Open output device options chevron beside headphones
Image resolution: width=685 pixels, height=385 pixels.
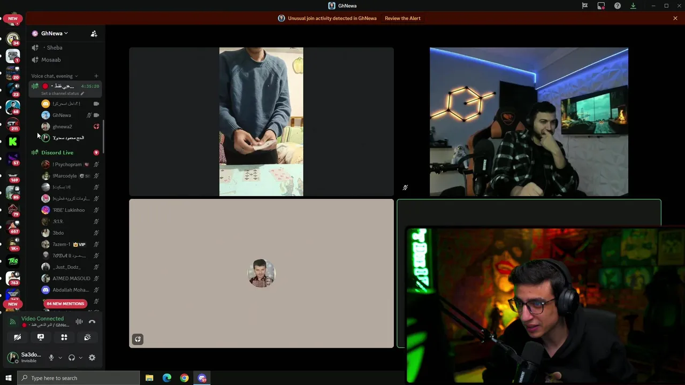click(x=80, y=358)
